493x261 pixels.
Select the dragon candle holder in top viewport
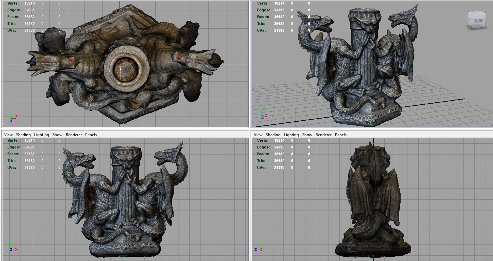click(125, 64)
